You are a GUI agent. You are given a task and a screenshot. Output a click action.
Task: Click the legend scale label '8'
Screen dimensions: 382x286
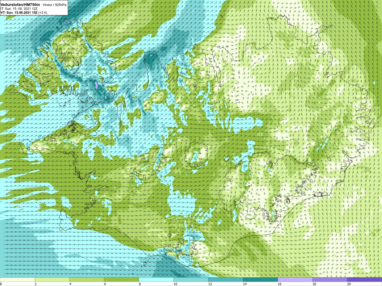click(x=140, y=284)
